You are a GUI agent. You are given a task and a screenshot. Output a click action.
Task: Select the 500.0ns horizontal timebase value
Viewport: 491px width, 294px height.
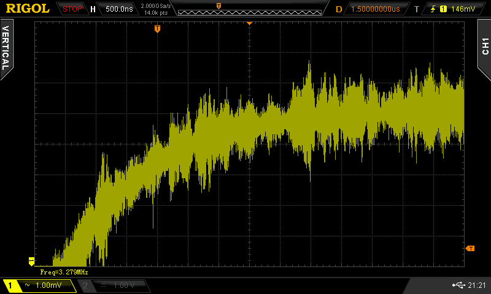click(119, 9)
